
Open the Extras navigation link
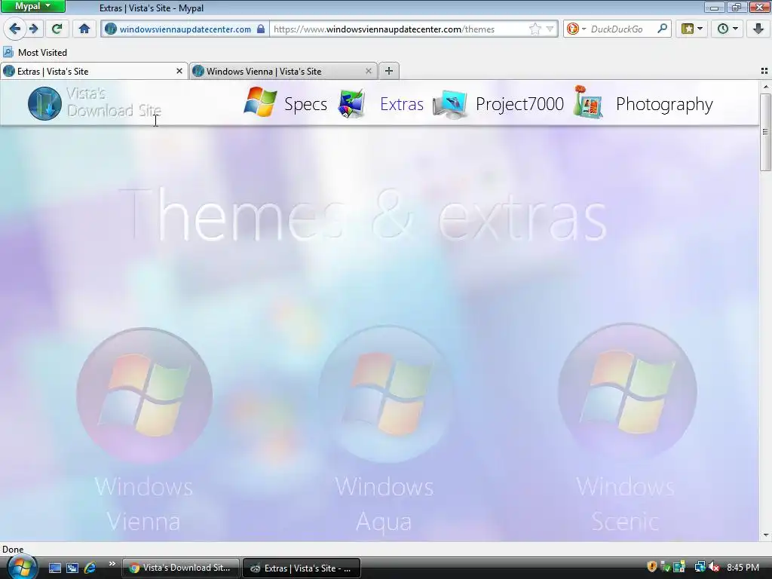click(x=402, y=104)
